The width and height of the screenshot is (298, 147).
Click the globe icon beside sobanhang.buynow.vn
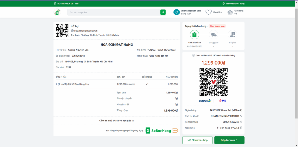click(72, 31)
